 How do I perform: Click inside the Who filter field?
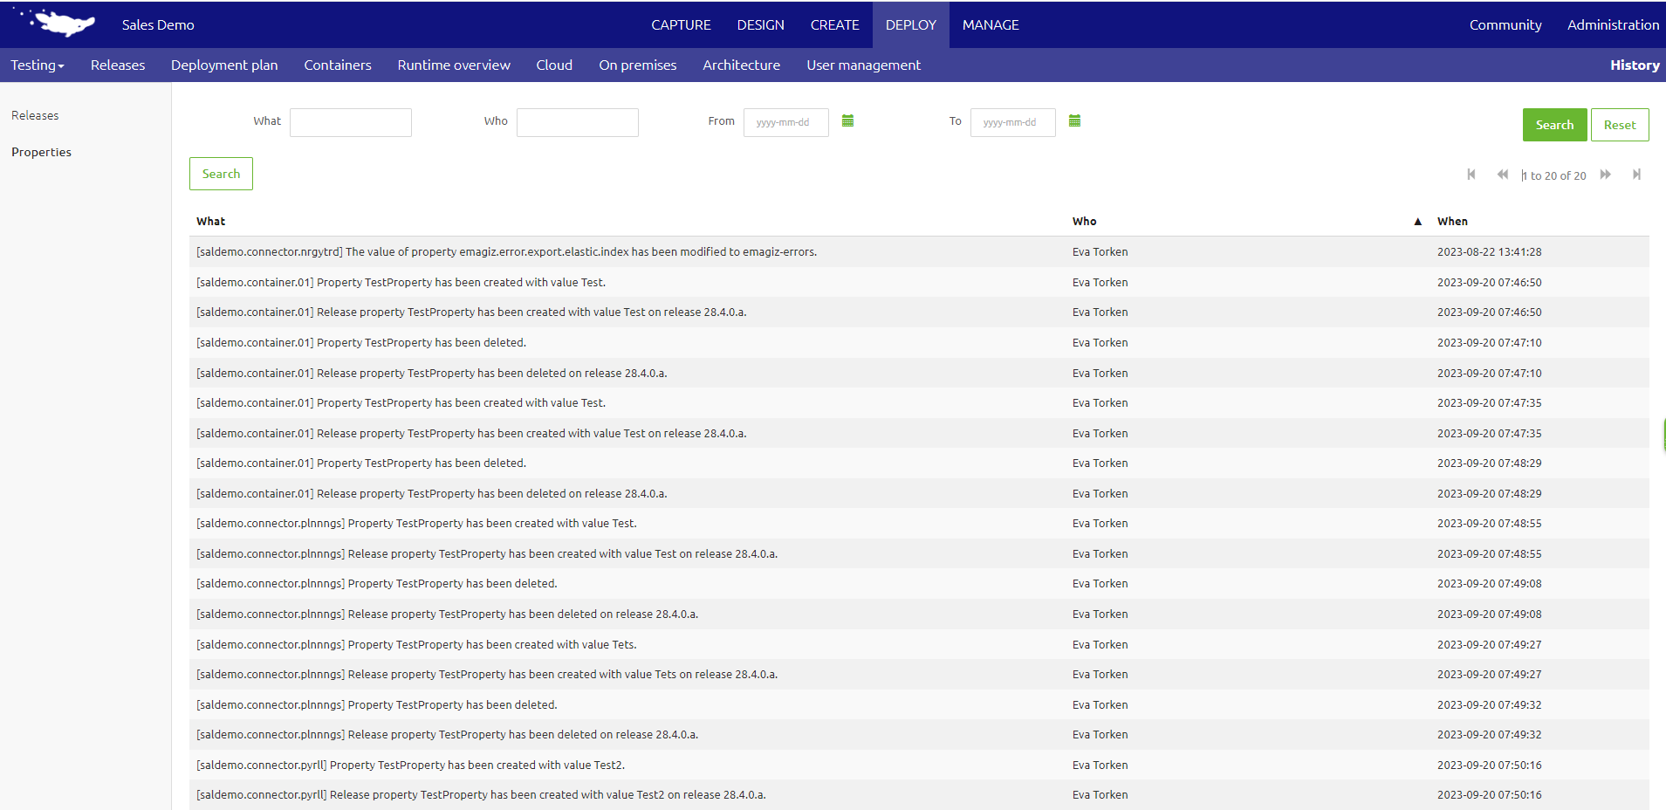pyautogui.click(x=577, y=122)
